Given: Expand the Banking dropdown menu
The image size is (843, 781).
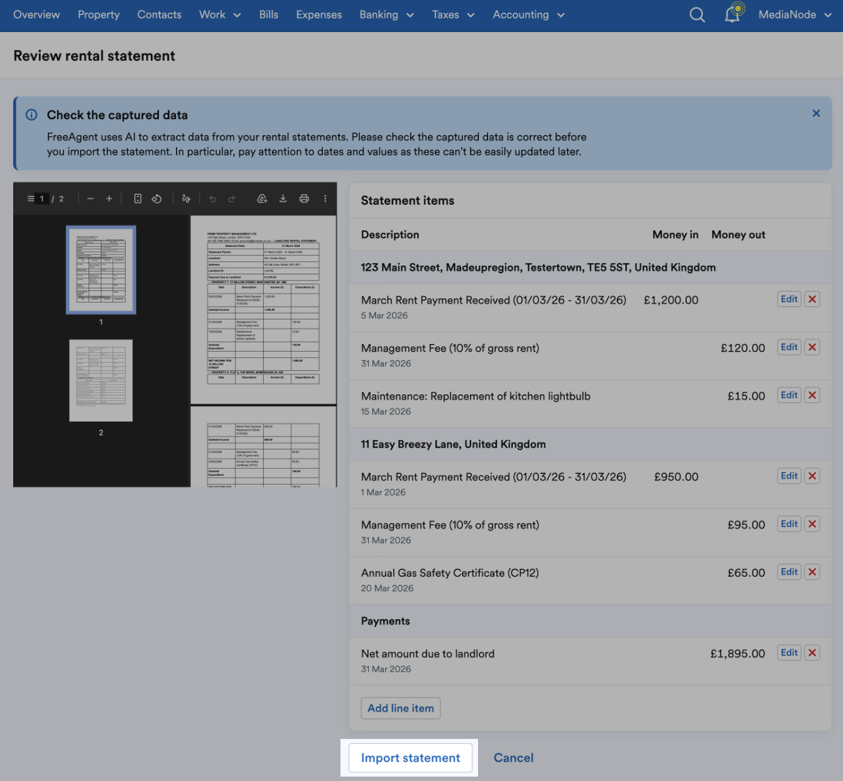Looking at the screenshot, I should (386, 14).
